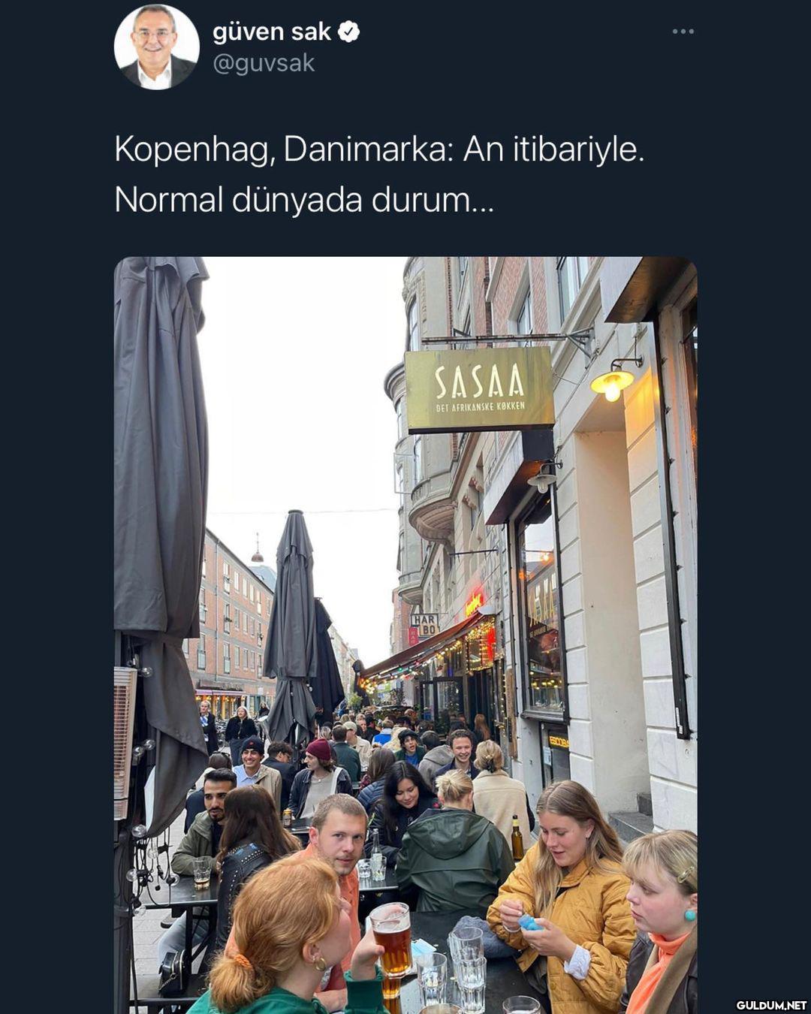Open güven sak's profile avatar
This screenshot has height=1014, width=811.
pos(157,47)
